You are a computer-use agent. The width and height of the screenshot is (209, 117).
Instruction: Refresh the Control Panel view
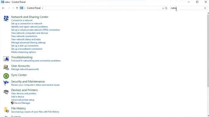(166, 8)
